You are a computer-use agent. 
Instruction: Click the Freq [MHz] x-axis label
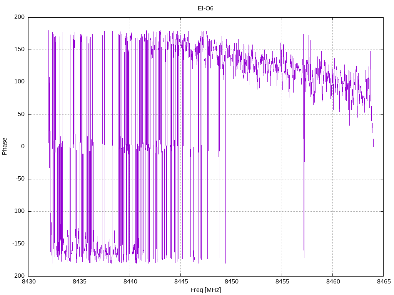[205, 290]
